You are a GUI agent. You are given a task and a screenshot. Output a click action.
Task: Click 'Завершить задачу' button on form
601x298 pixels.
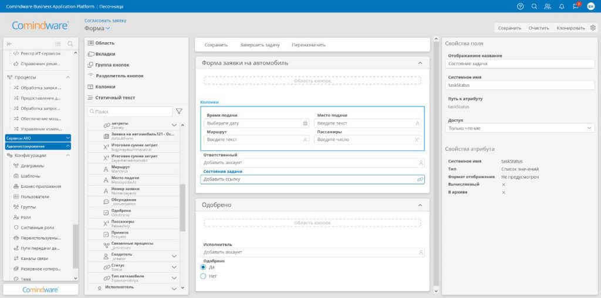click(259, 44)
